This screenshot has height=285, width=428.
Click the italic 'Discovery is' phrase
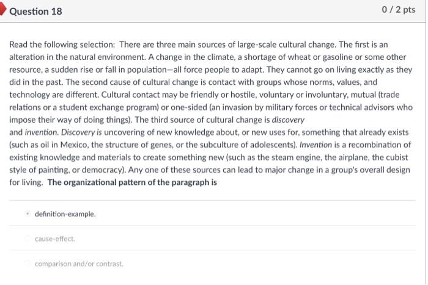coord(81,132)
